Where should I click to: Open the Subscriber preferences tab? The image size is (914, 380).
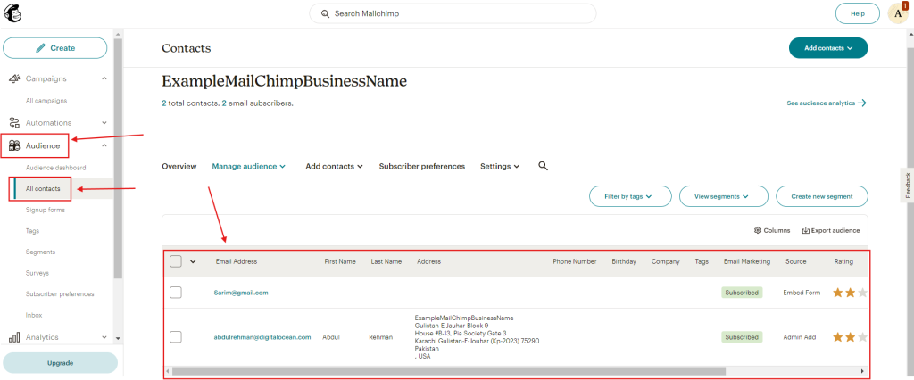click(422, 166)
